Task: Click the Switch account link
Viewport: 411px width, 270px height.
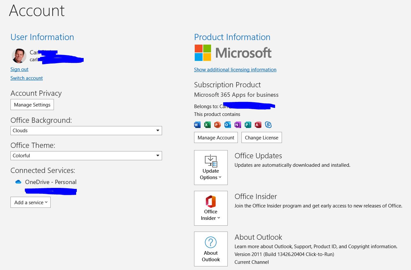Action: (26, 78)
